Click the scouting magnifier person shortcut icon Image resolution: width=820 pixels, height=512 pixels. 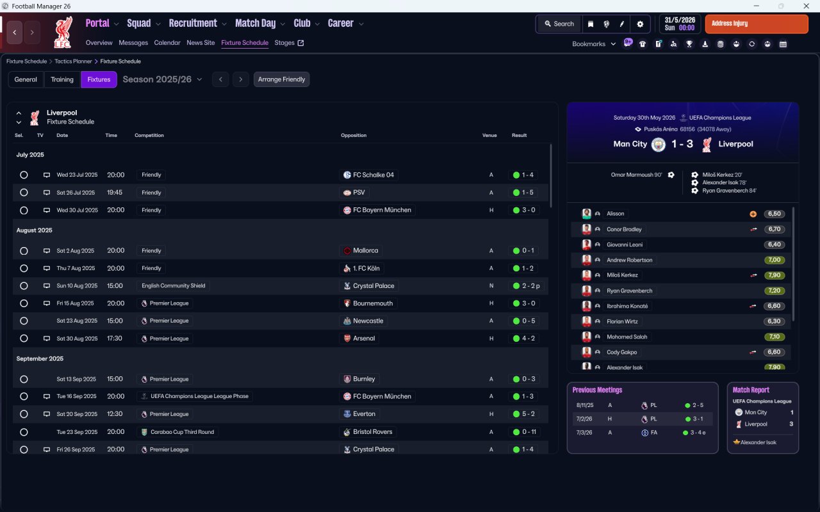pos(673,44)
